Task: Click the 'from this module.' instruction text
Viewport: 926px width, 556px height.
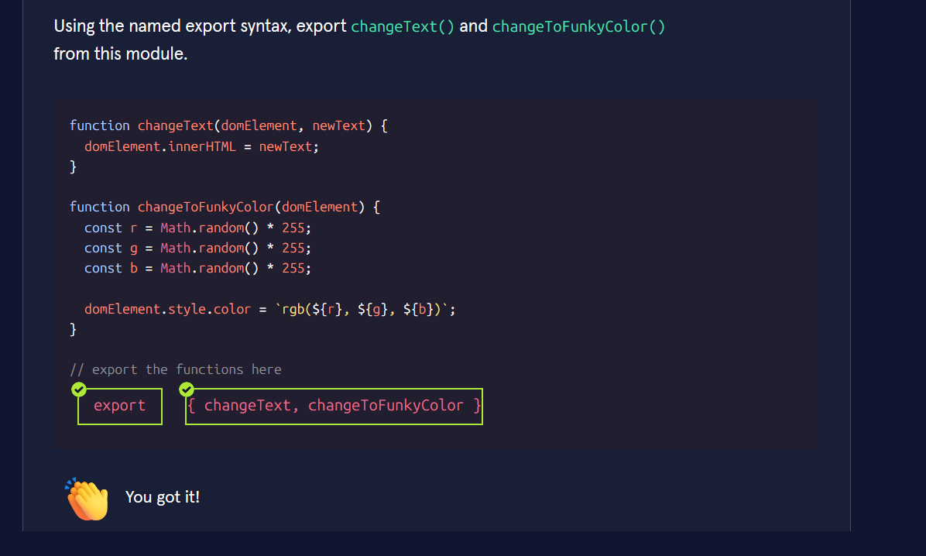Action: 120,53
